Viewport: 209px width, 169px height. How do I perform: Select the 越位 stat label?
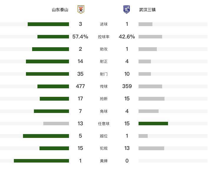[104, 136]
